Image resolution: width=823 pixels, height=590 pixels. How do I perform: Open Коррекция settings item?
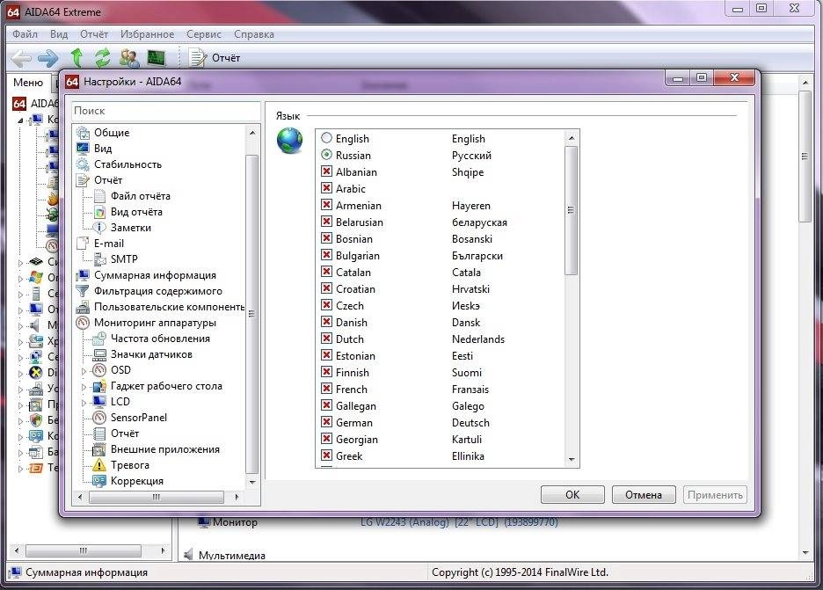pos(136,481)
